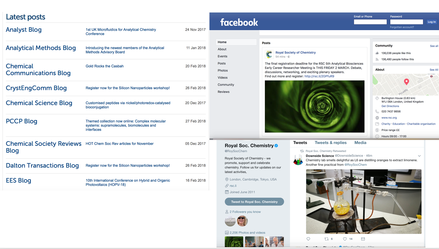Click the camera icon beside Photos and videos

tap(227, 232)
